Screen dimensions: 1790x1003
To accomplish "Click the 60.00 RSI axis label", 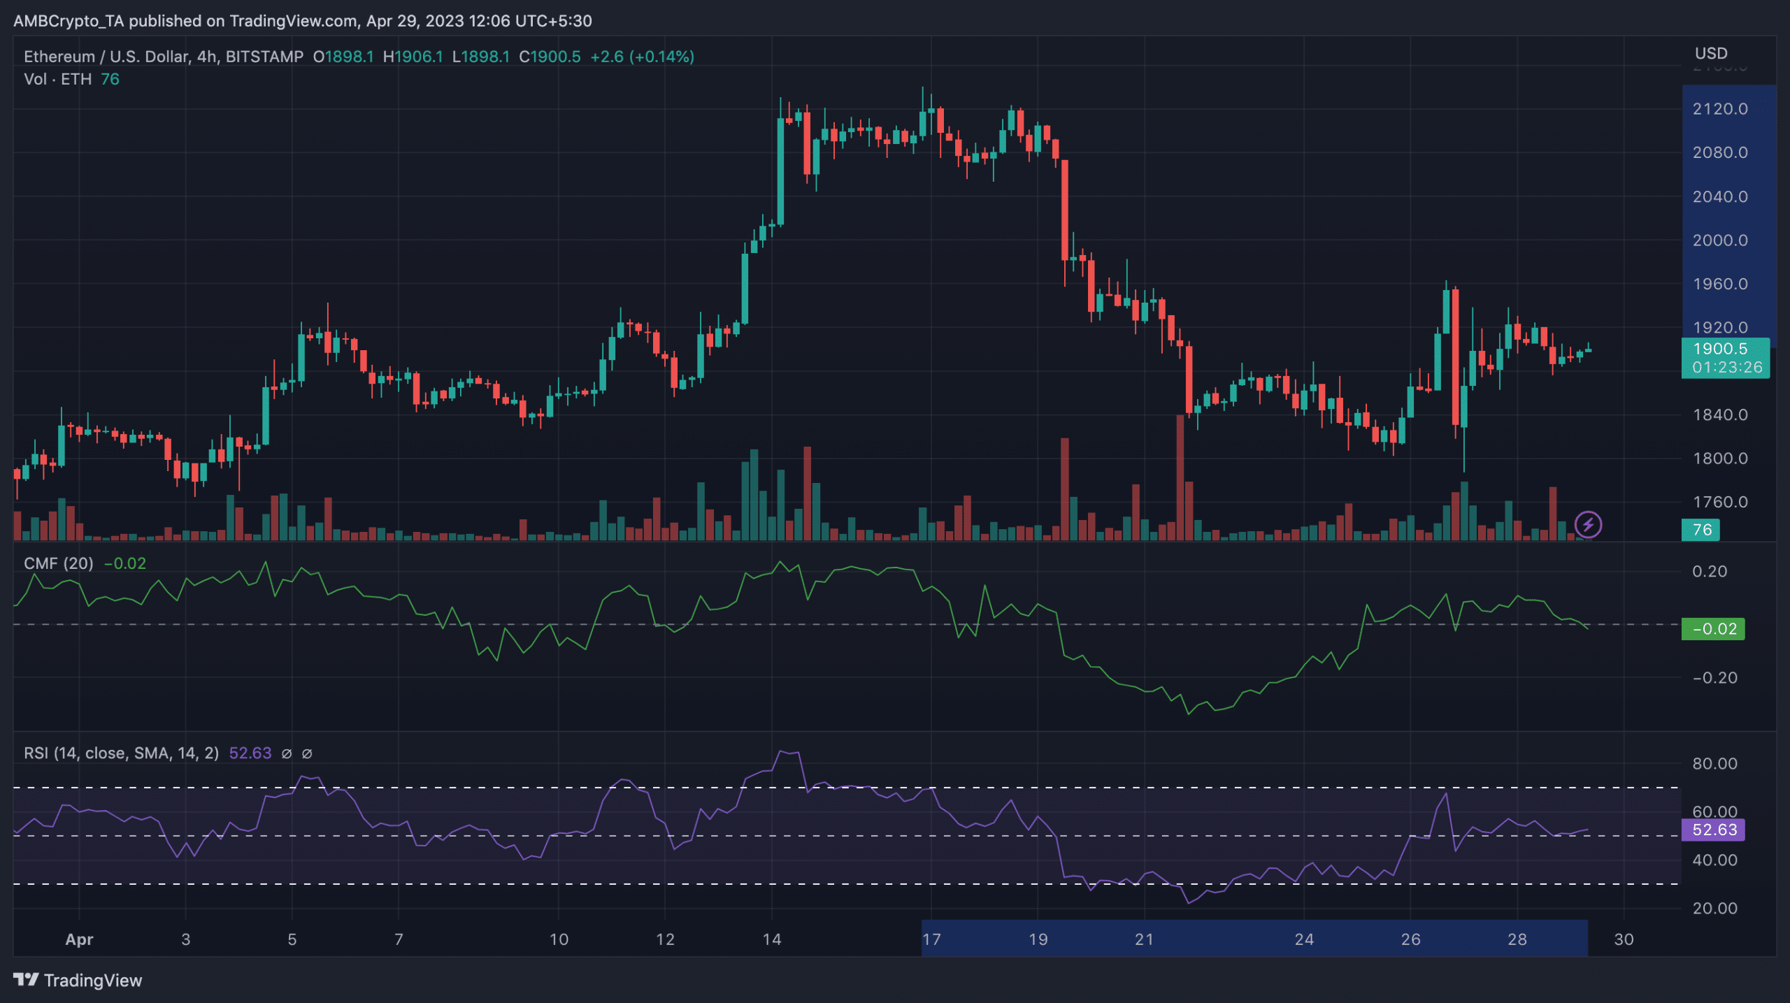I will tap(1714, 811).
